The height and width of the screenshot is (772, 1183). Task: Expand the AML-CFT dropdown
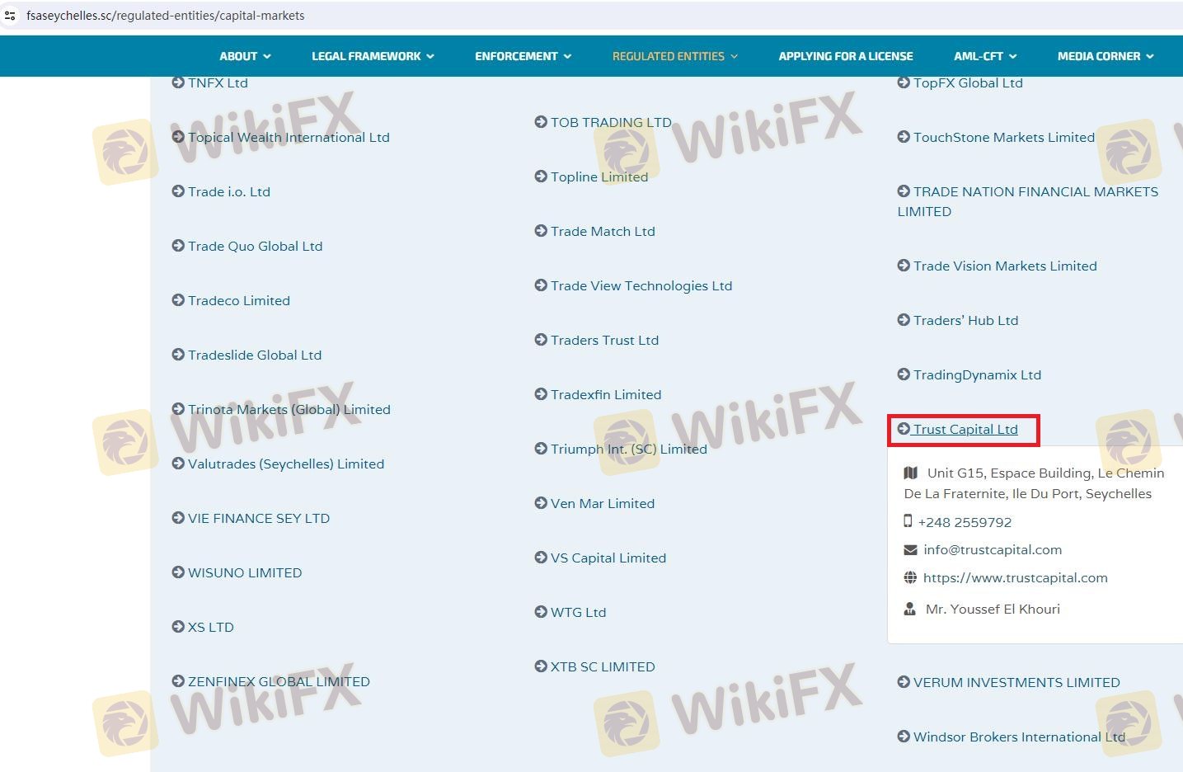(985, 56)
